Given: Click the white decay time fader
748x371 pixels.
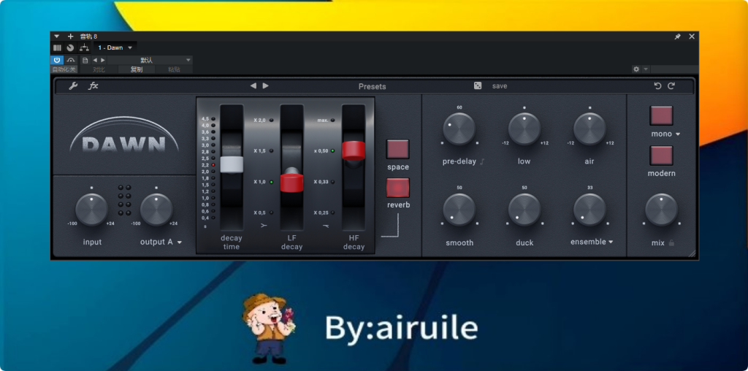Looking at the screenshot, I should 232,164.
